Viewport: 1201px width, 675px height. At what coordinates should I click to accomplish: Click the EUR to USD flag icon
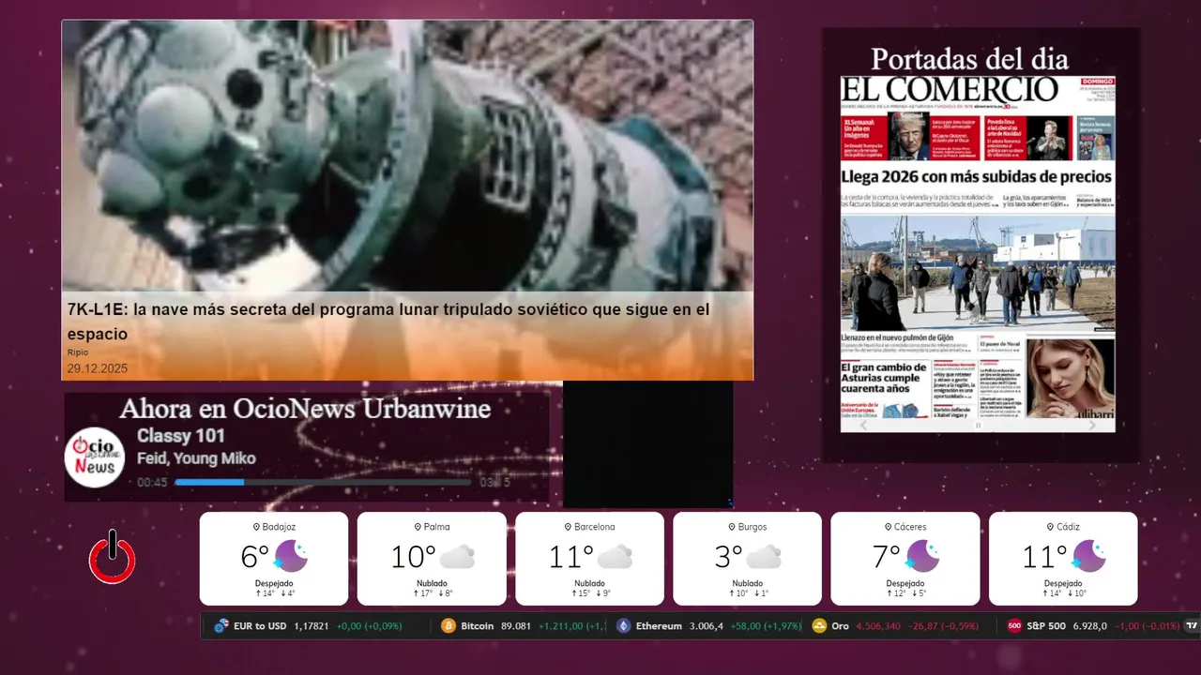click(x=221, y=626)
